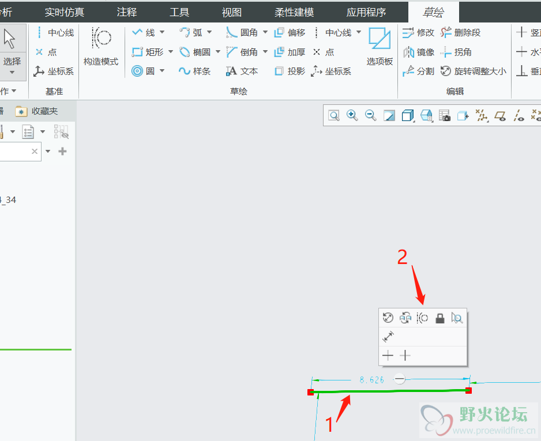Select the 倒角 (chamfer) tool
This screenshot has width=541, height=441.
(x=242, y=52)
